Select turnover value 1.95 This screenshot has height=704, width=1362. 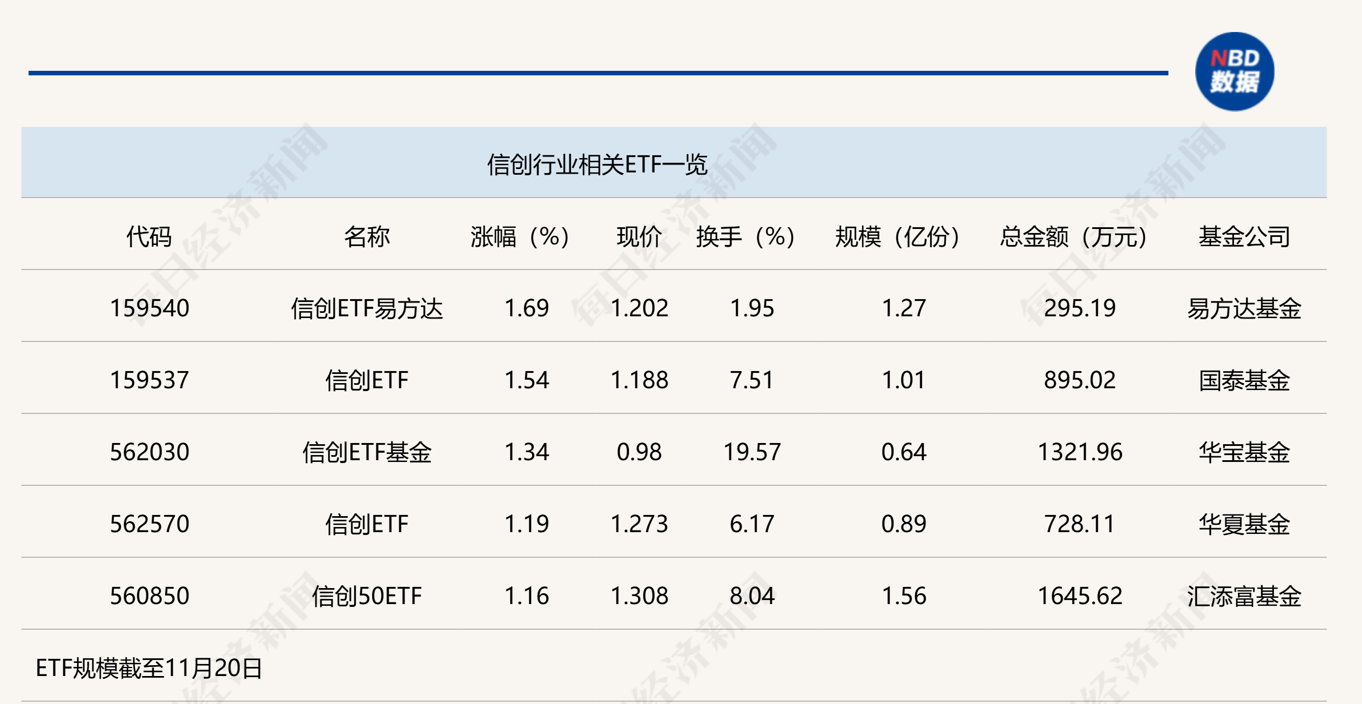point(752,308)
